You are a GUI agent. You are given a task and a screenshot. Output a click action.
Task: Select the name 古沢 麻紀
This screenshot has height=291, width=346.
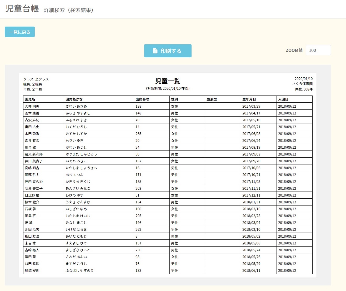pyautogui.click(x=32, y=120)
